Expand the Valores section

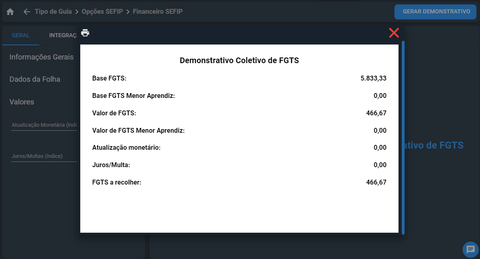pyautogui.click(x=22, y=102)
